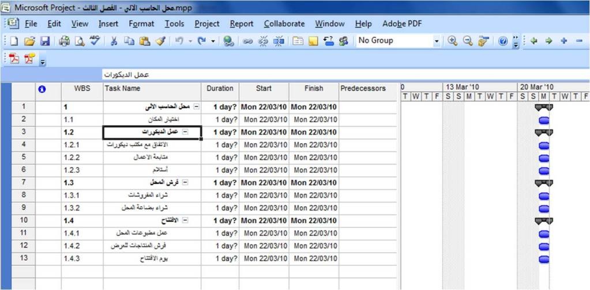Open the Adobe PDF menu

coord(402,24)
